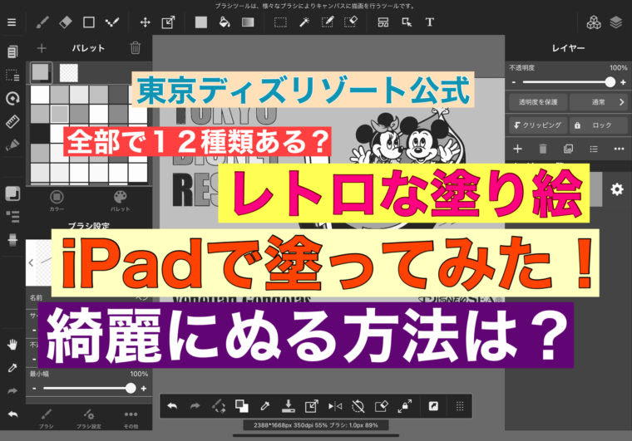Toggle ロック layer lock

(x=598, y=125)
